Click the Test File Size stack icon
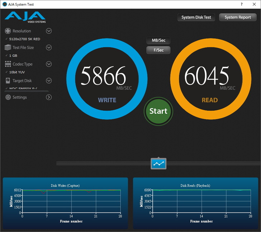261x232 pixels. click(8, 48)
